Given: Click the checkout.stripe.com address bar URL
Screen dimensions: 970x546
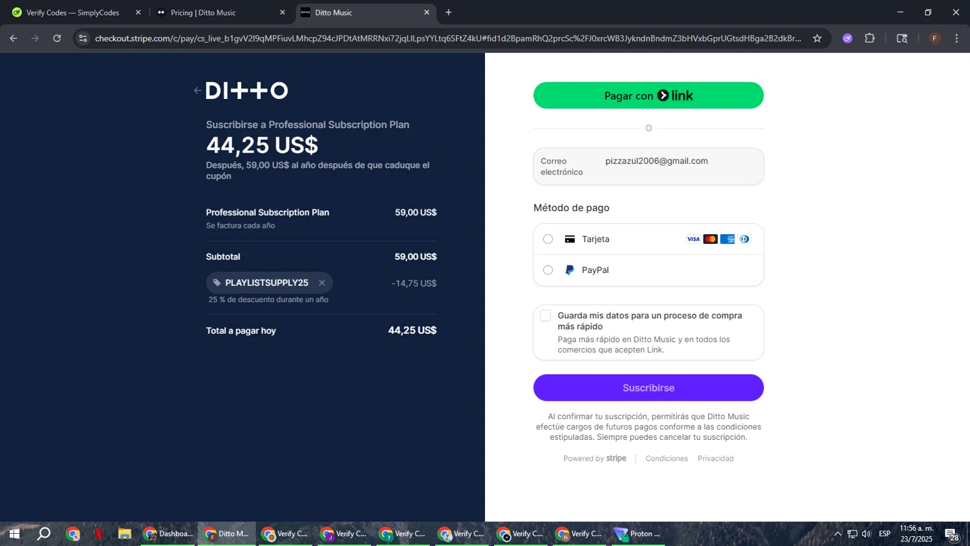Looking at the screenshot, I should pos(447,38).
